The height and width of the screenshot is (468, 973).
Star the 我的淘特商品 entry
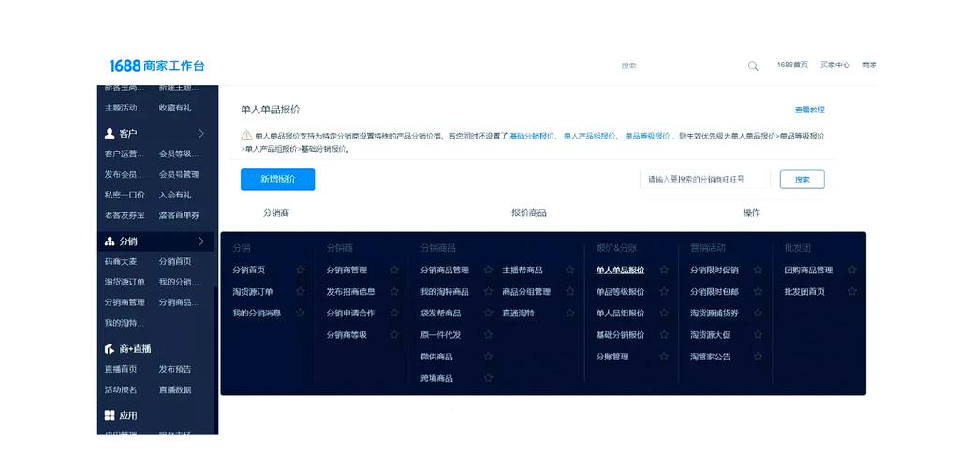point(488,291)
